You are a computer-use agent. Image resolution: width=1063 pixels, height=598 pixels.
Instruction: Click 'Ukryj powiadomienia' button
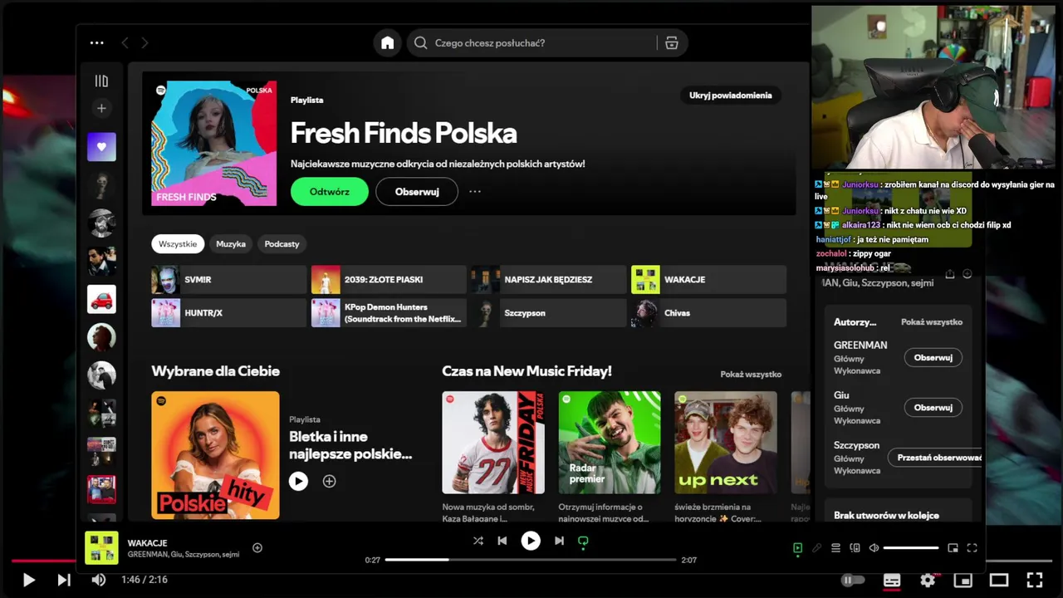731,96
